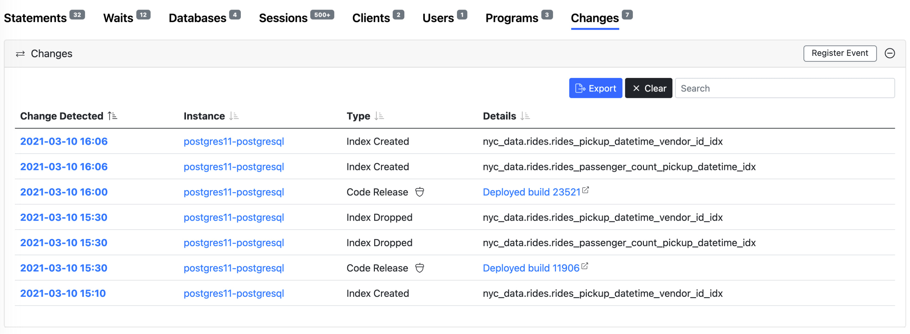Viewport: 910px width, 334px height.
Task: Open the 2021-03-10 15:10 change entry
Action: coord(63,293)
